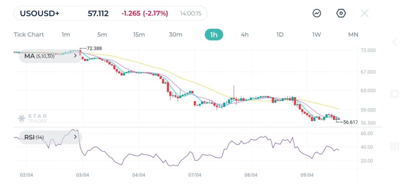Tap the three vertical bars icon

(395, 147)
